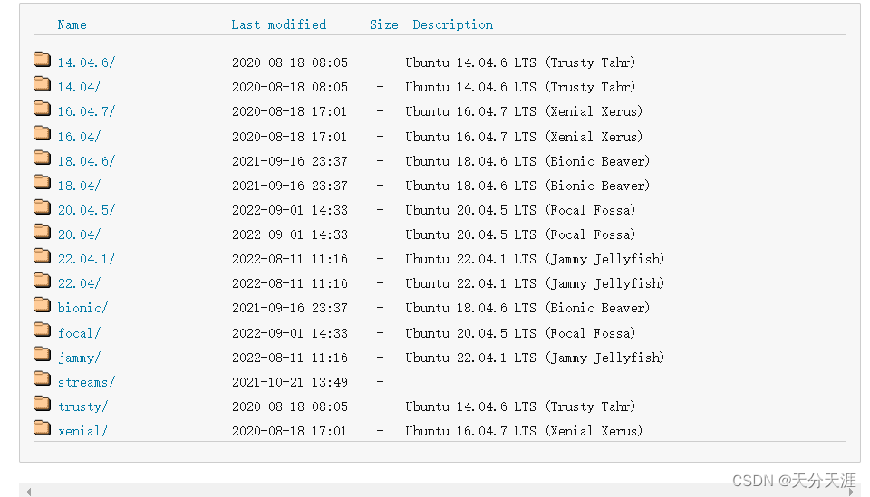
Task: Open the 18.04/ directory link
Action: click(x=79, y=186)
